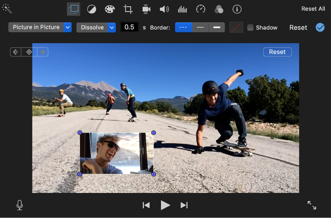This screenshot has height=218, width=331.
Task: Select the Cropping tool icon
Action: click(x=127, y=9)
